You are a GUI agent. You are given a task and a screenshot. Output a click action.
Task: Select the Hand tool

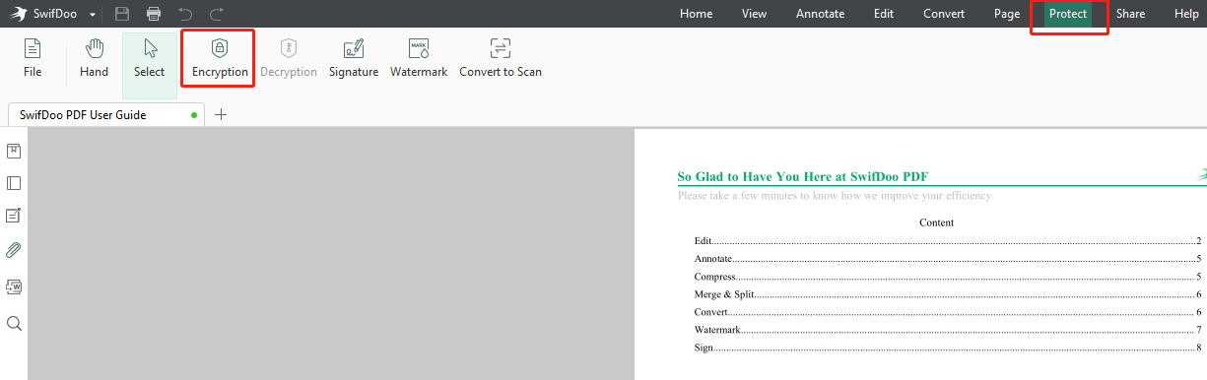(94, 58)
